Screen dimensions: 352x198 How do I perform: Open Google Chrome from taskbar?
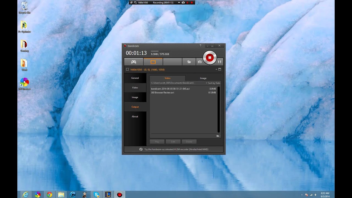click(x=50, y=195)
